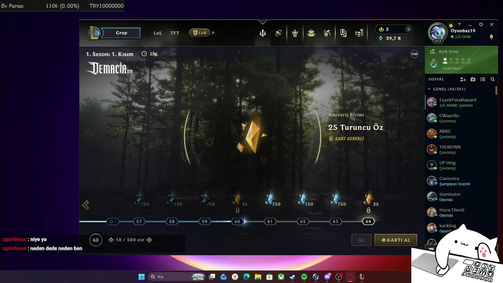Select friend EşşekPataklayan4
This screenshot has height=283, width=503.
460,102
